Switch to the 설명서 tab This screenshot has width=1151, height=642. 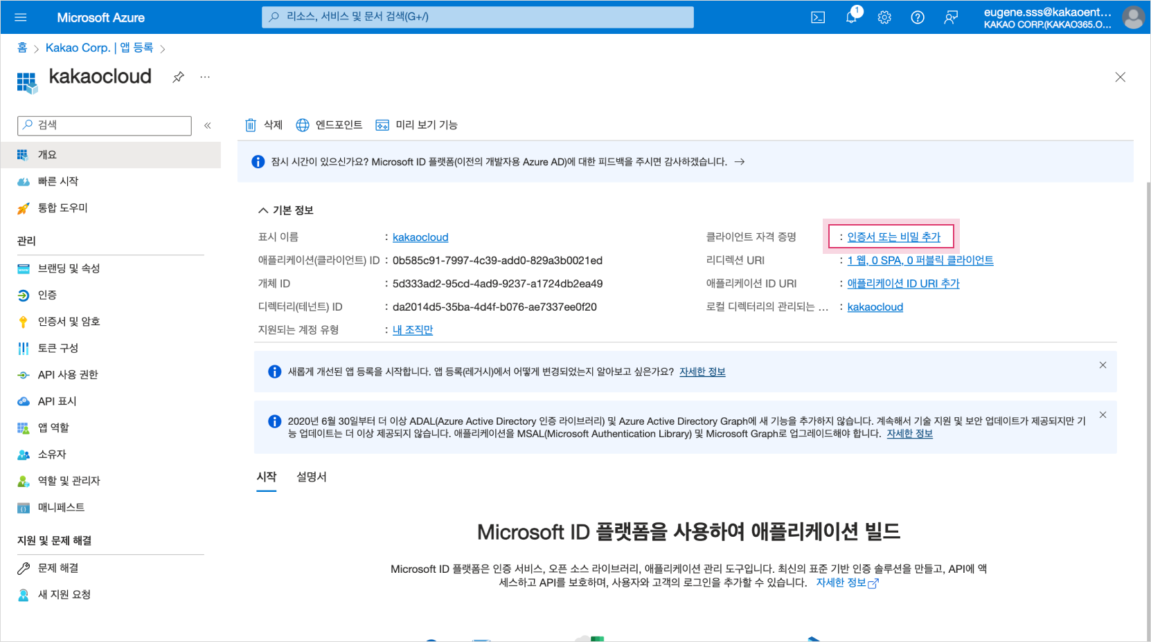[x=312, y=477]
